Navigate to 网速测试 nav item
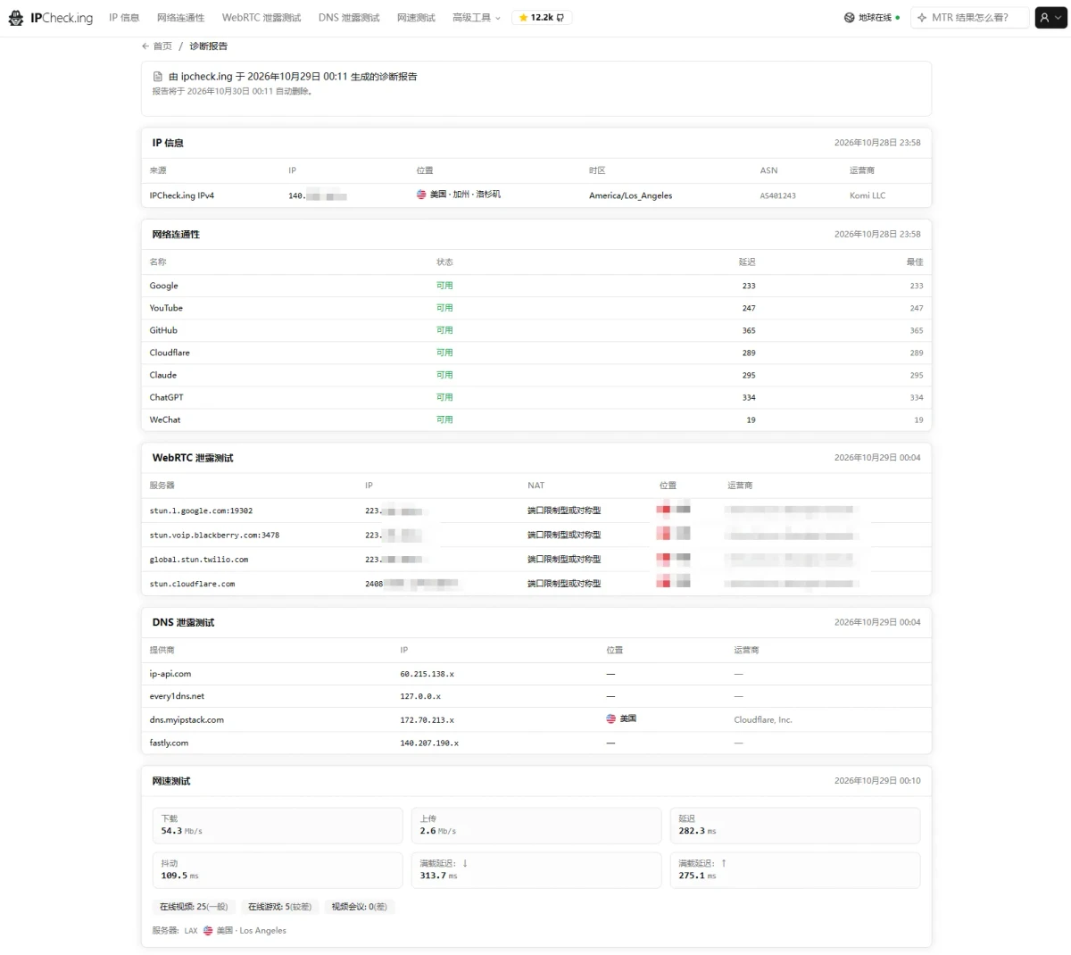The width and height of the screenshot is (1071, 955). [x=416, y=17]
